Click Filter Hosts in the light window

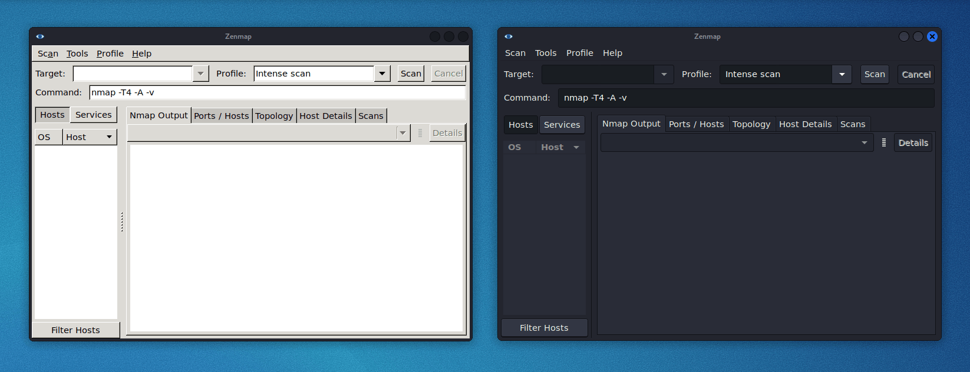[x=75, y=330]
